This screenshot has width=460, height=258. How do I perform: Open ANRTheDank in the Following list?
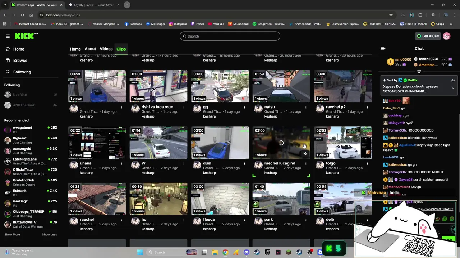[31, 105]
